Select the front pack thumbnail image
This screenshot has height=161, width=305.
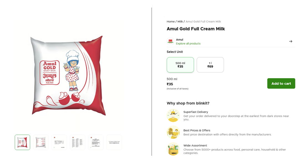(x=22, y=142)
